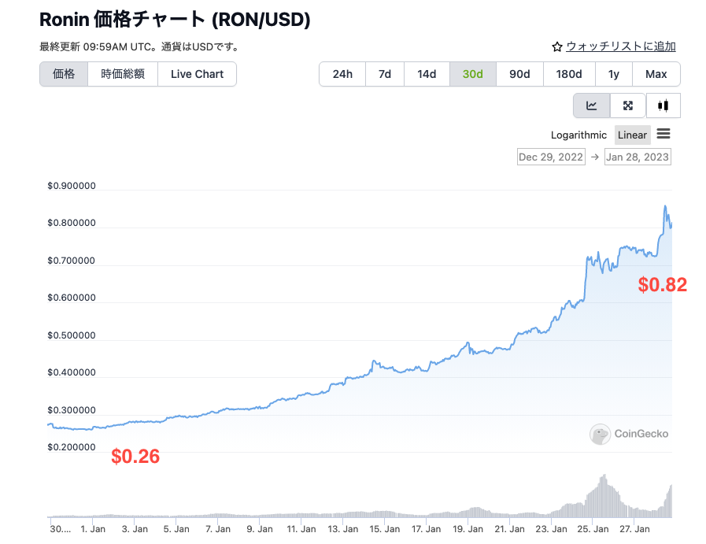
Task: Click the $0.900000 axis label
Action: tap(72, 186)
